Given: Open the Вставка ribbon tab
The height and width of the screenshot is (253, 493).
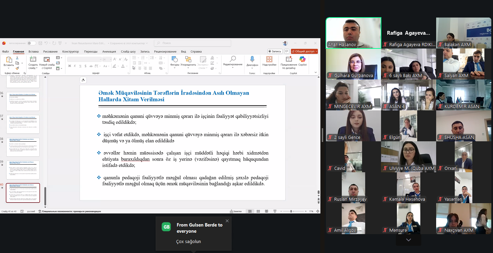Looking at the screenshot, I should pyautogui.click(x=33, y=52).
